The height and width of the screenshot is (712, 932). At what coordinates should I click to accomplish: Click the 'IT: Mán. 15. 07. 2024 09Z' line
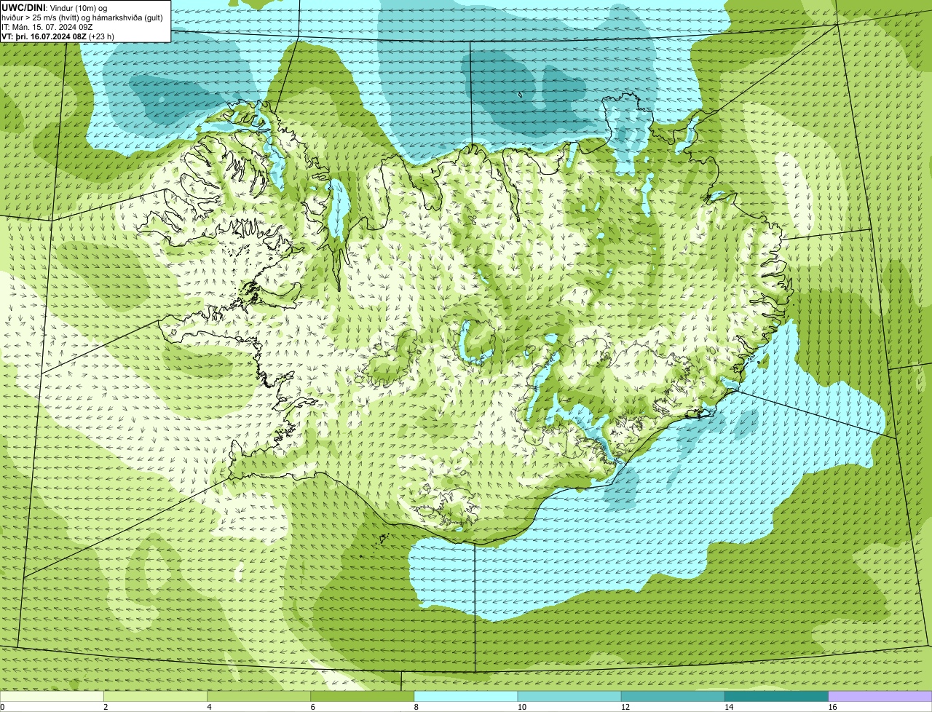tap(46, 27)
